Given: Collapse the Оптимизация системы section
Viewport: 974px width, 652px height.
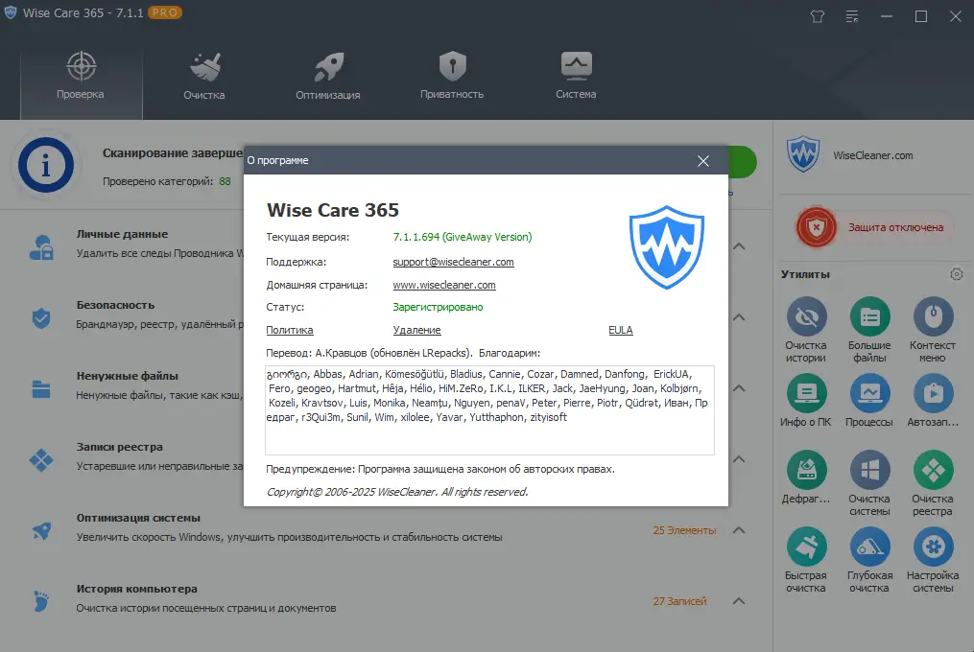Looking at the screenshot, I should click(x=739, y=530).
